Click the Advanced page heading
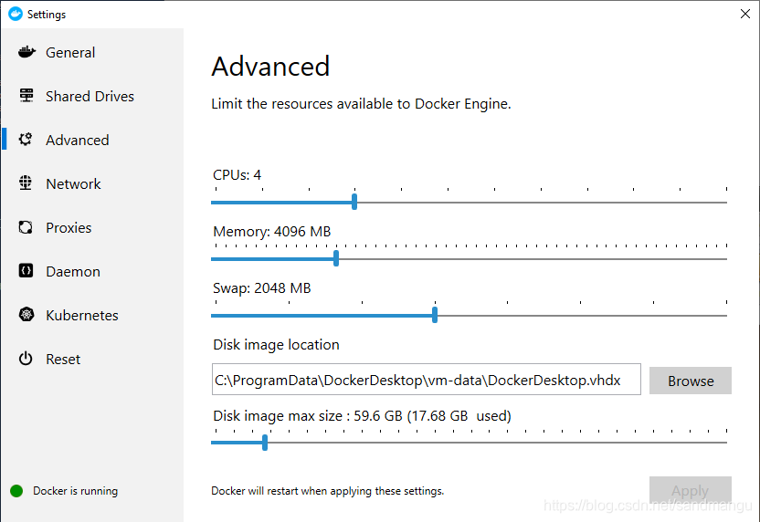The width and height of the screenshot is (760, 522). point(270,67)
